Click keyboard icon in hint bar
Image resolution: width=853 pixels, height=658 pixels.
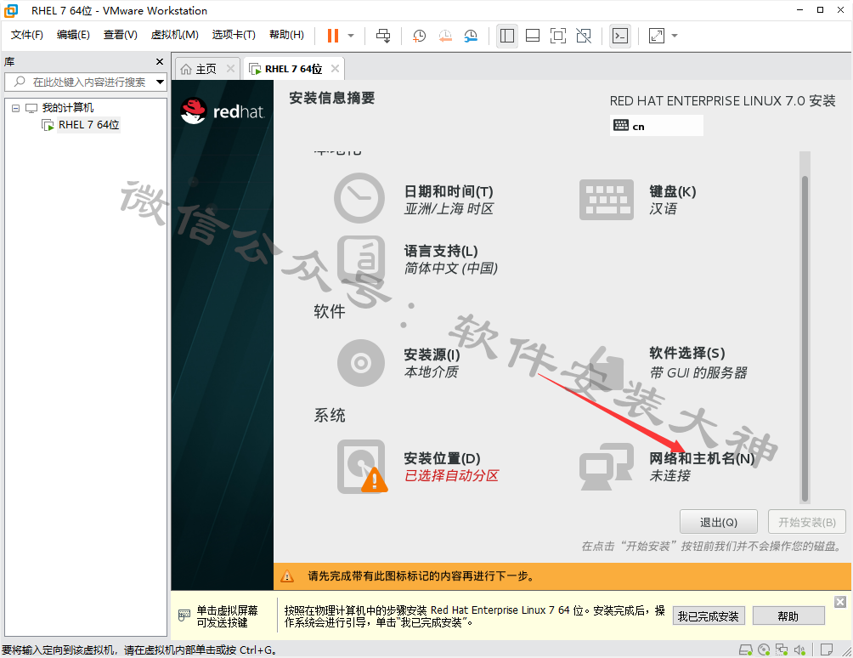coord(184,615)
